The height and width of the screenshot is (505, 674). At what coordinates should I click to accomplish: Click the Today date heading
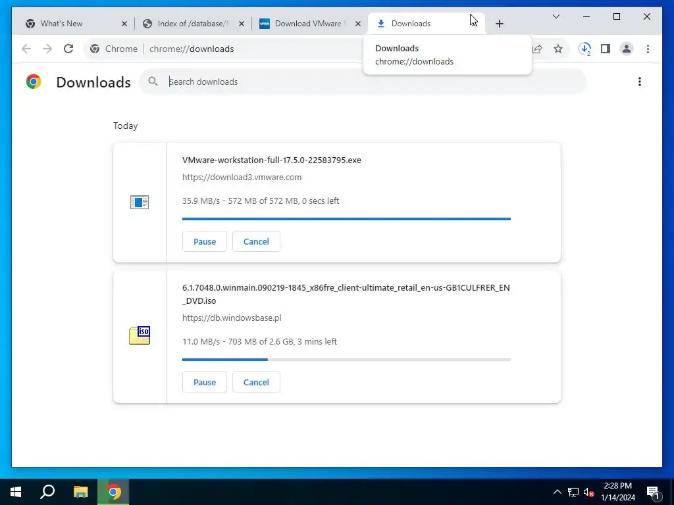[x=126, y=126]
